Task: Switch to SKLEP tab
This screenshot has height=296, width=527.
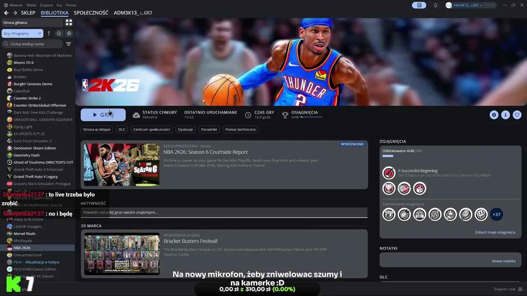Action: tap(28, 13)
